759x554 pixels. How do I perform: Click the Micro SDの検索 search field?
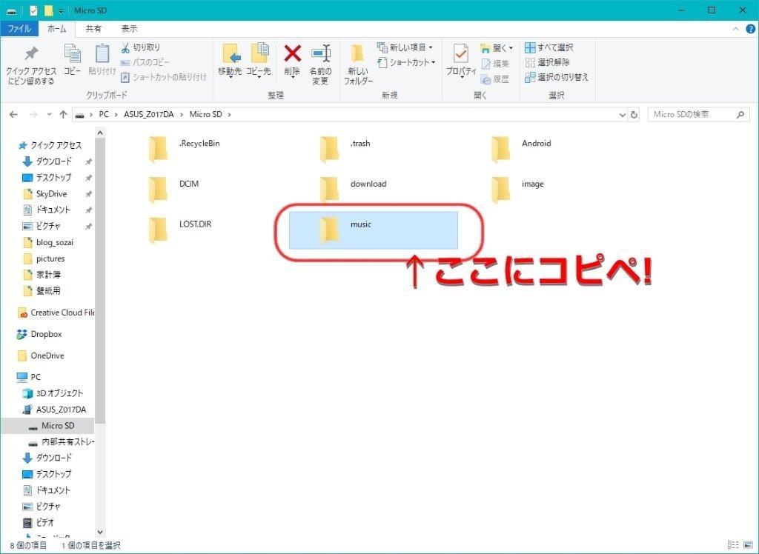click(691, 115)
